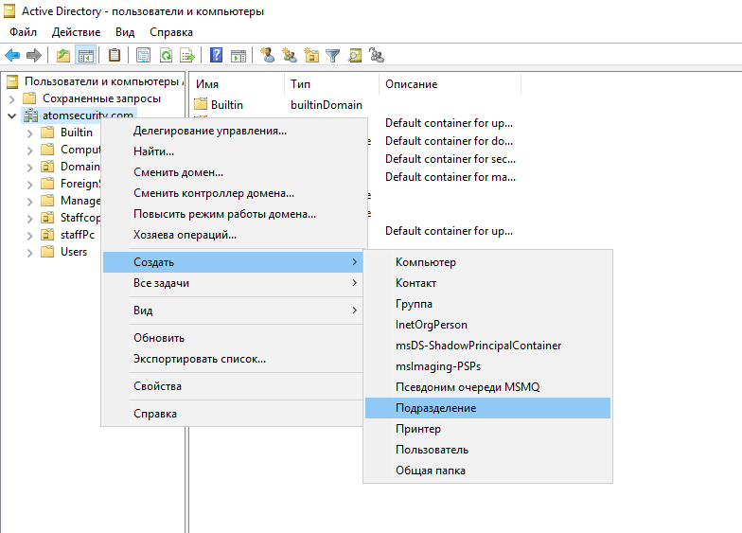Image resolution: width=742 pixels, height=533 pixels.
Task: Open the Действие menu in the menu bar
Action: [x=76, y=32]
